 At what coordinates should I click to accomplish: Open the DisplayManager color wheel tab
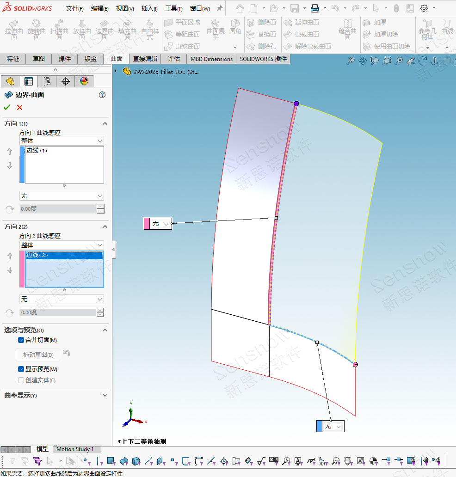point(84,81)
